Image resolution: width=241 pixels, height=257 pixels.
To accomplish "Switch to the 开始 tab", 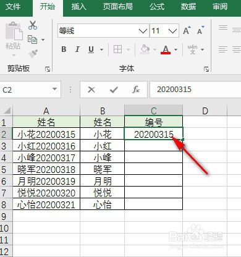I will 48,7.
